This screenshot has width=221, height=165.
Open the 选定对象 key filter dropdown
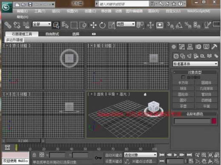tap(140, 155)
